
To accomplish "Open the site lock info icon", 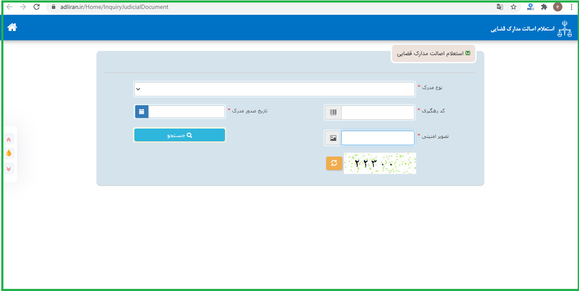I will pyautogui.click(x=54, y=7).
